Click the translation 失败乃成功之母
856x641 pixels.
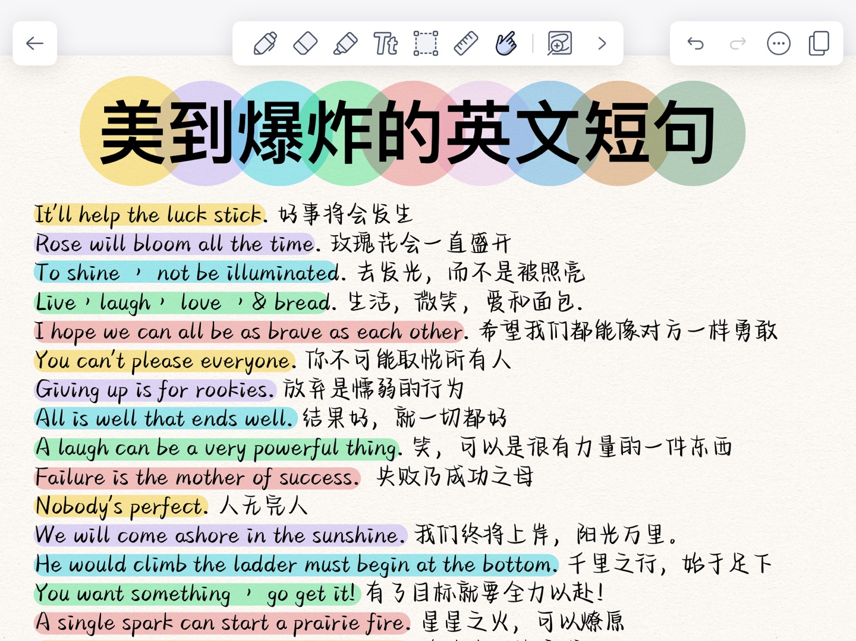(455, 476)
